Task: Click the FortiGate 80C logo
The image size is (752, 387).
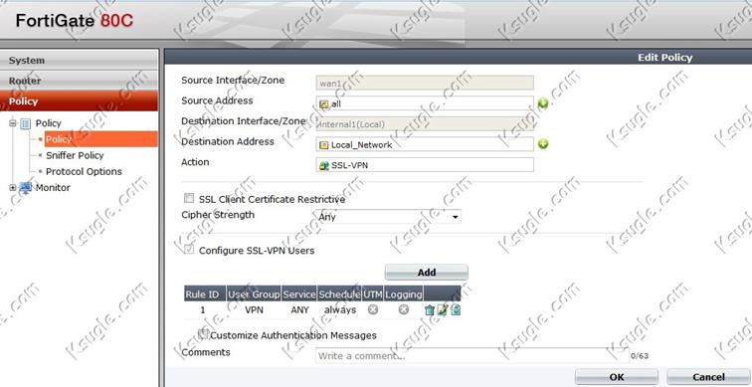Action: point(75,21)
